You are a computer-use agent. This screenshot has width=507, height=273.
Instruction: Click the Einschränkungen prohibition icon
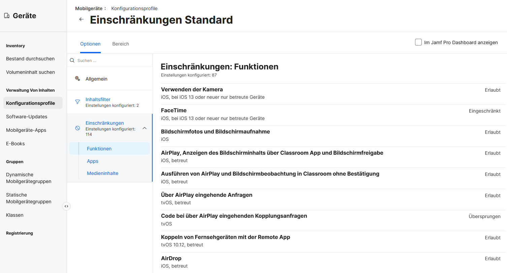77,128
